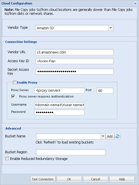
Task: Click the Note about File Copy jobs
Action: pyautogui.click(x=68, y=12)
